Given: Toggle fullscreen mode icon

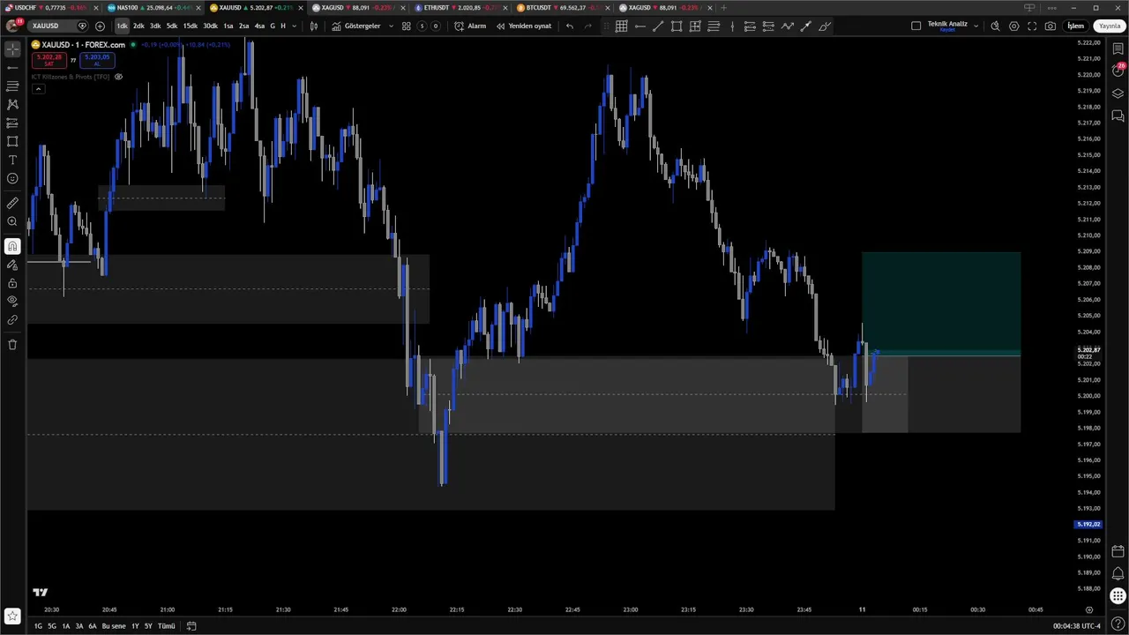Looking at the screenshot, I should 1032,26.
